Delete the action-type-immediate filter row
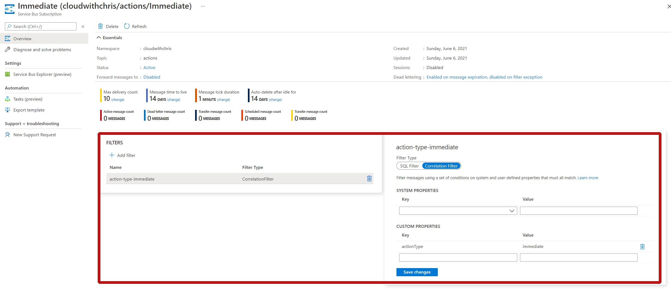Viewport: 671px width, 292px height. pyautogui.click(x=369, y=179)
